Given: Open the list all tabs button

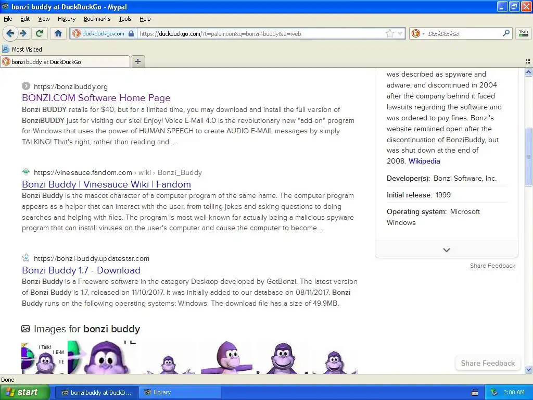Looking at the screenshot, I should tap(528, 61).
